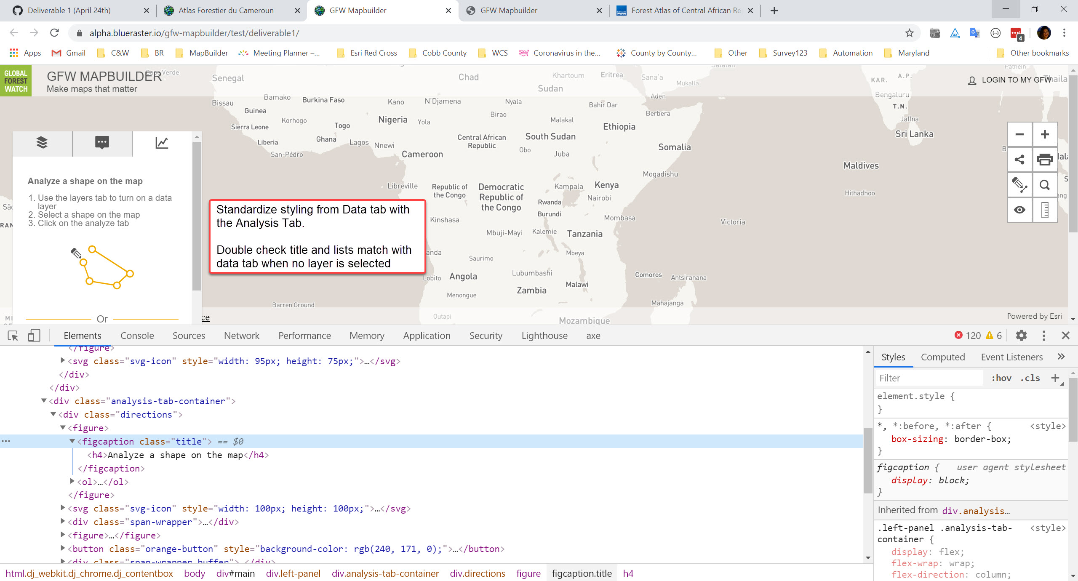Toggle the device toolbar in DevTools
The width and height of the screenshot is (1078, 581).
[x=34, y=336]
